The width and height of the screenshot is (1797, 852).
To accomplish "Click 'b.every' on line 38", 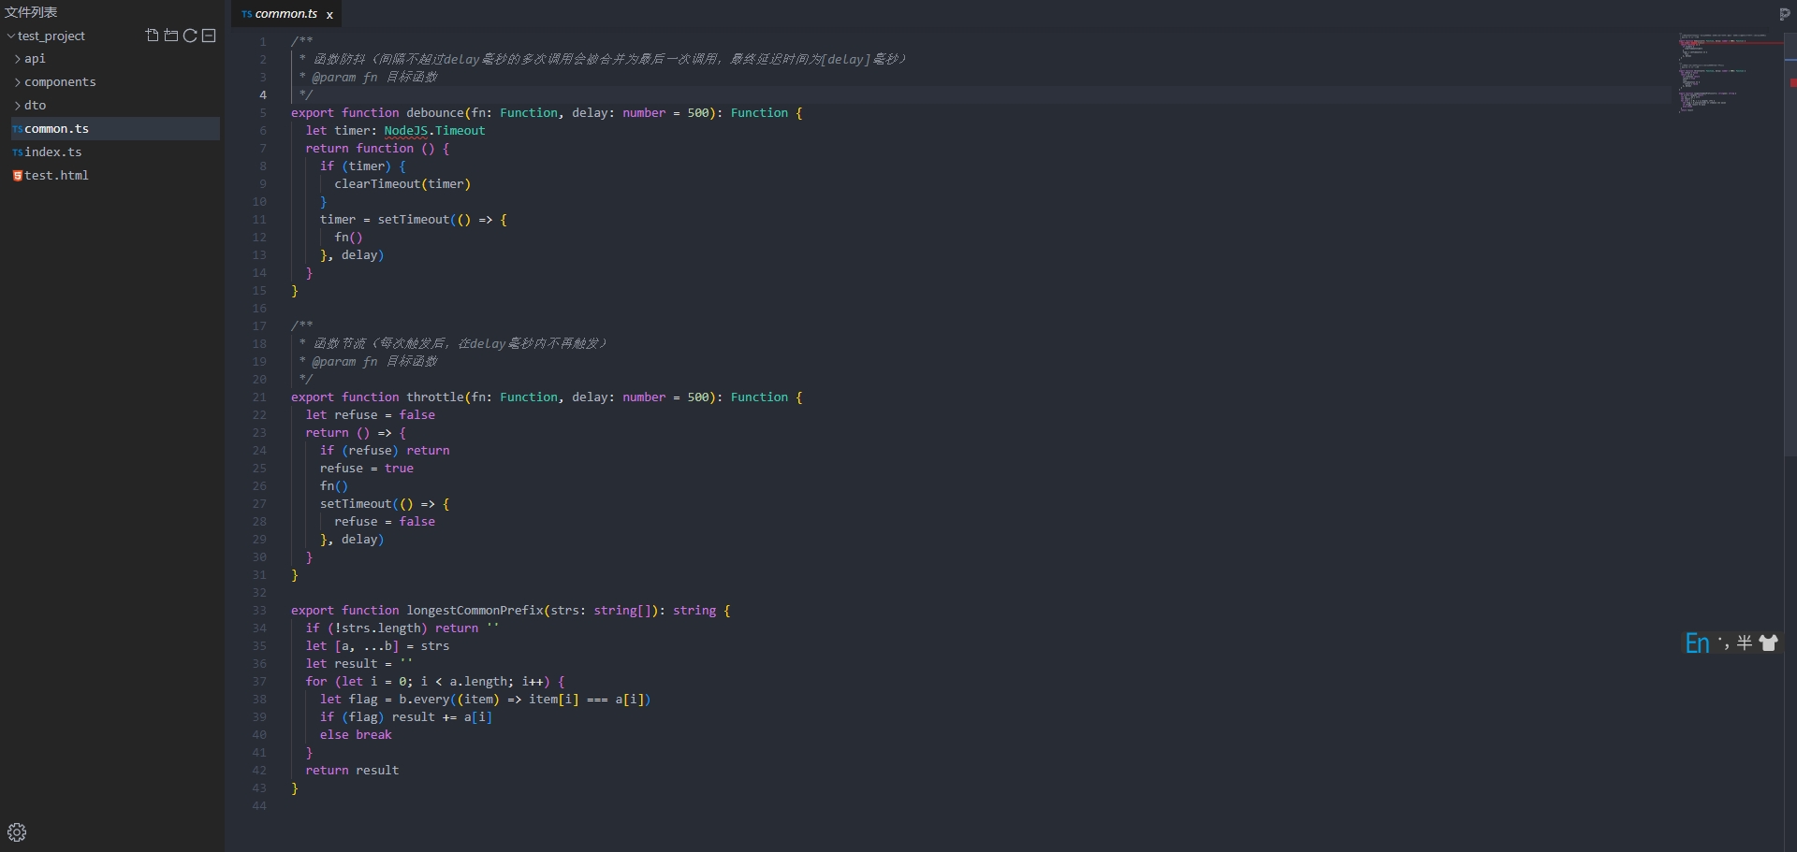I will [424, 700].
